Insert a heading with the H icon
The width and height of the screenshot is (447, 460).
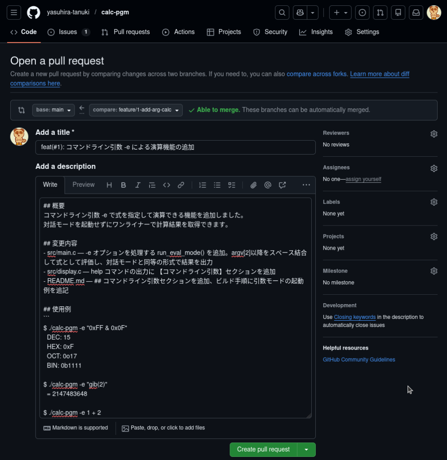[x=109, y=185]
